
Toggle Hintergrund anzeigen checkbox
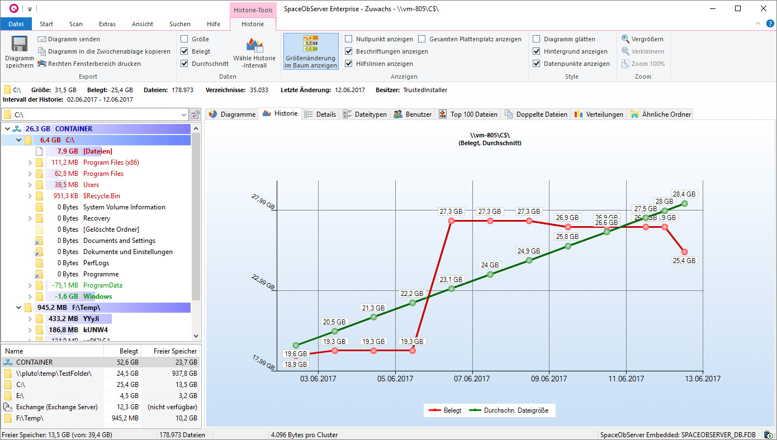[536, 51]
